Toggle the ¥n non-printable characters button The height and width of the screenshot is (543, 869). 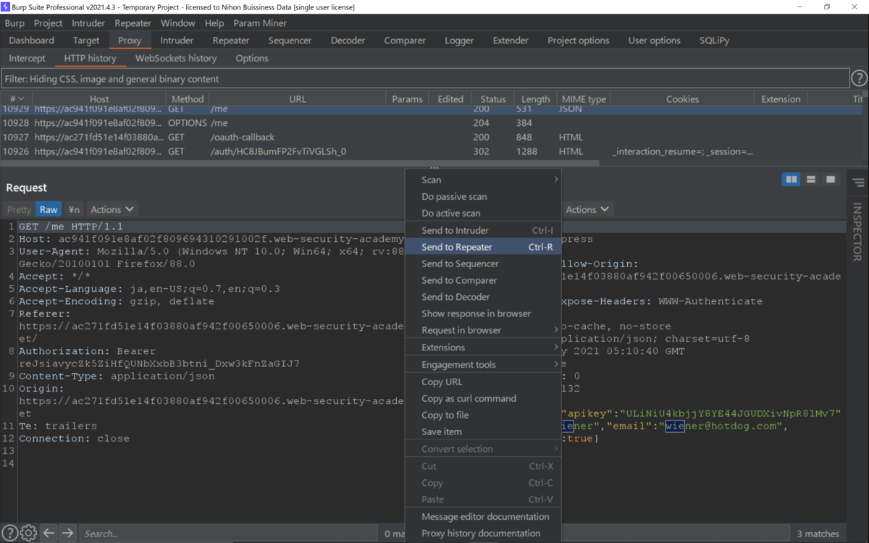pyautogui.click(x=74, y=209)
